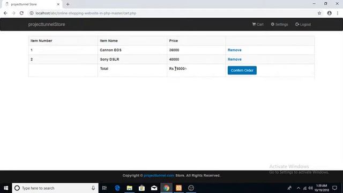Click the taskbar search box
Screen dimensions: 343x193
point(55,188)
